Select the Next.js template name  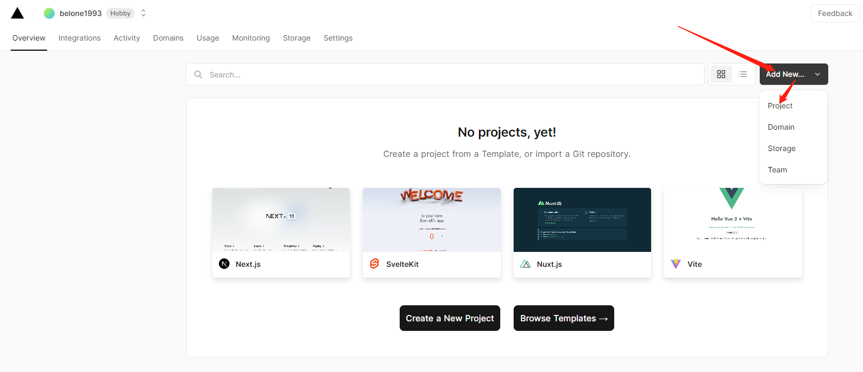tap(248, 264)
